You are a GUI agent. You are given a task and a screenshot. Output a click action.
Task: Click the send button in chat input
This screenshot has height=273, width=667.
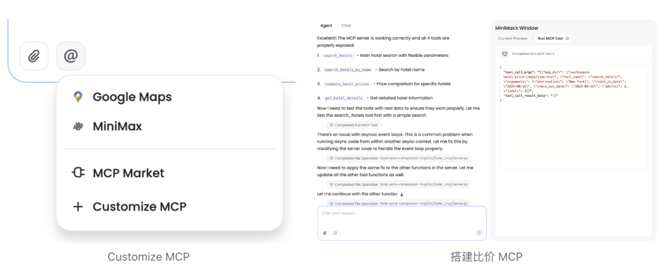click(479, 233)
